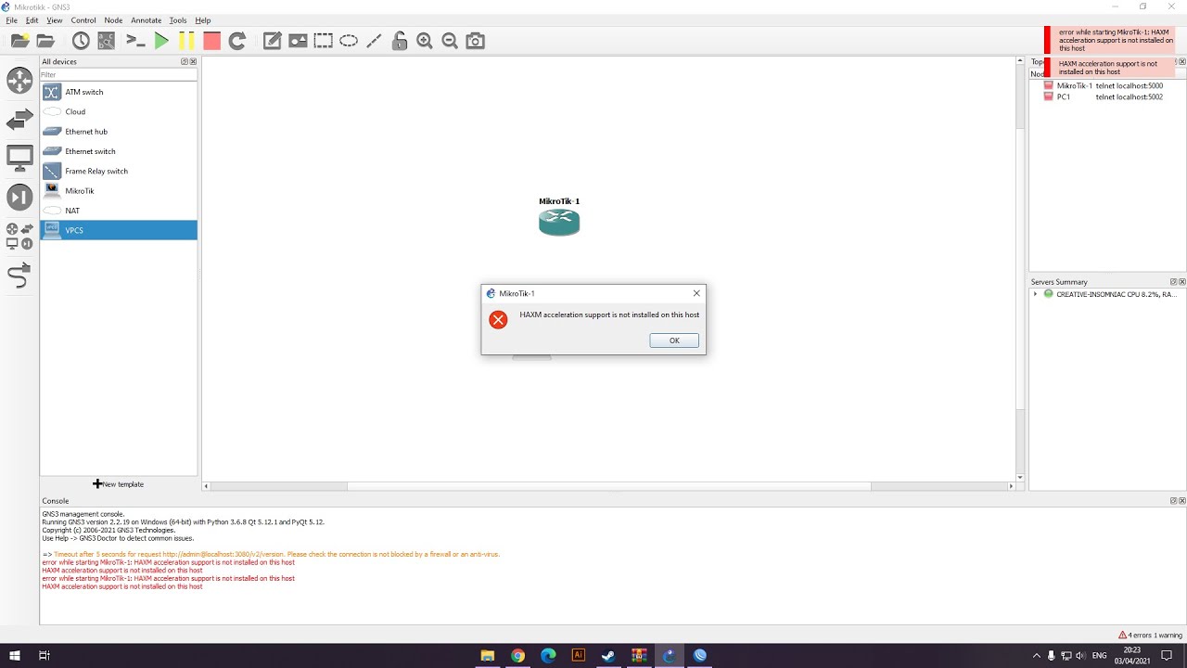Open the Node menu
The height and width of the screenshot is (668, 1187).
(113, 20)
